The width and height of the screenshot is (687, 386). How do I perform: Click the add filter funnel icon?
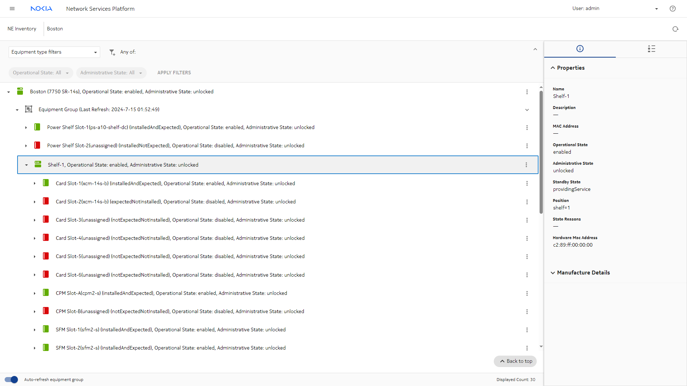pos(112,52)
